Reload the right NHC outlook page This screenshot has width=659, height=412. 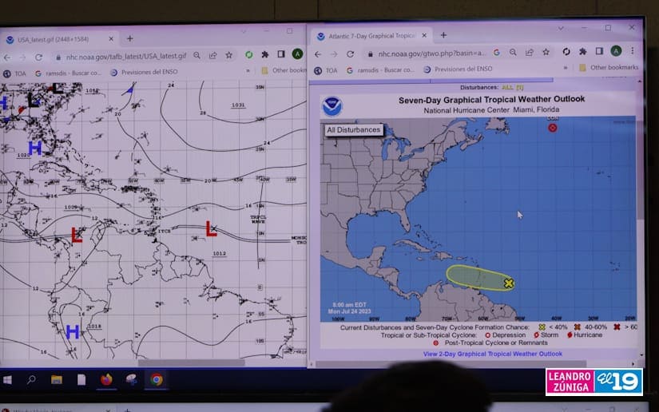(350, 53)
